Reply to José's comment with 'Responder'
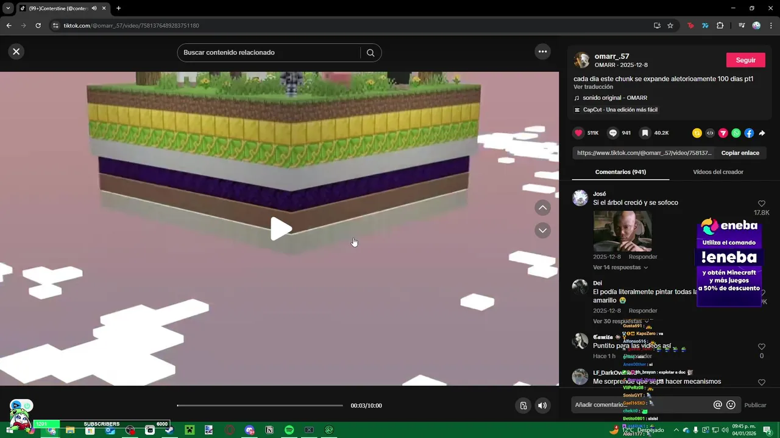780x438 pixels. click(x=643, y=257)
